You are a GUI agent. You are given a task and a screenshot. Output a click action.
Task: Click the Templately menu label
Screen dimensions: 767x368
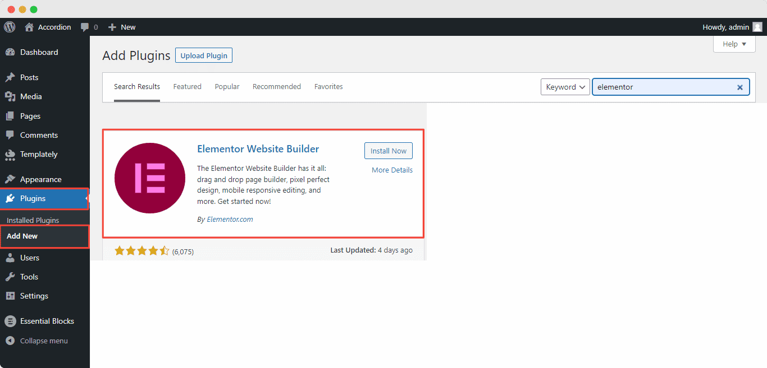tap(39, 154)
